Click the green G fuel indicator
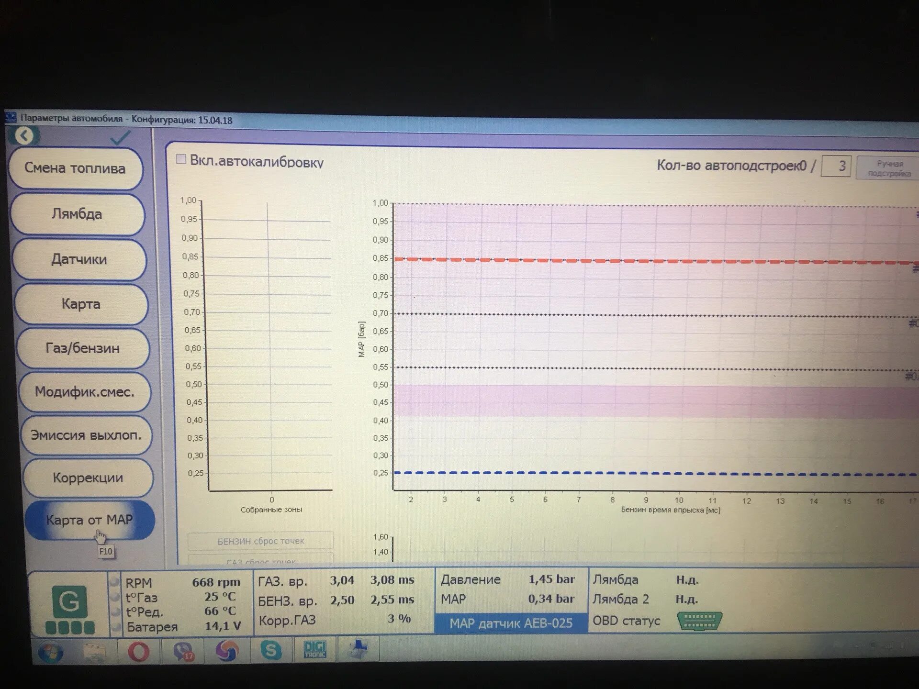The height and width of the screenshot is (689, 919). [x=69, y=601]
